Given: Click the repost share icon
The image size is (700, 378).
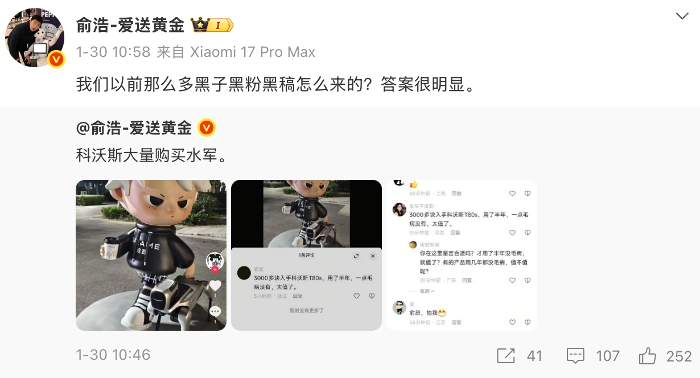Looking at the screenshot, I should [506, 356].
